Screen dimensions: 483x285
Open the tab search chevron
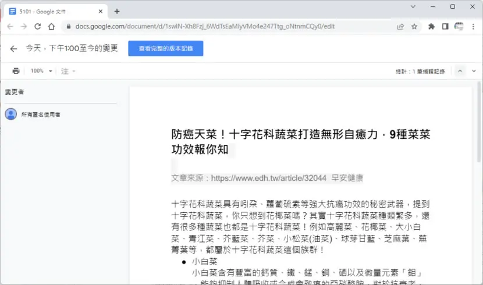pos(413,6)
